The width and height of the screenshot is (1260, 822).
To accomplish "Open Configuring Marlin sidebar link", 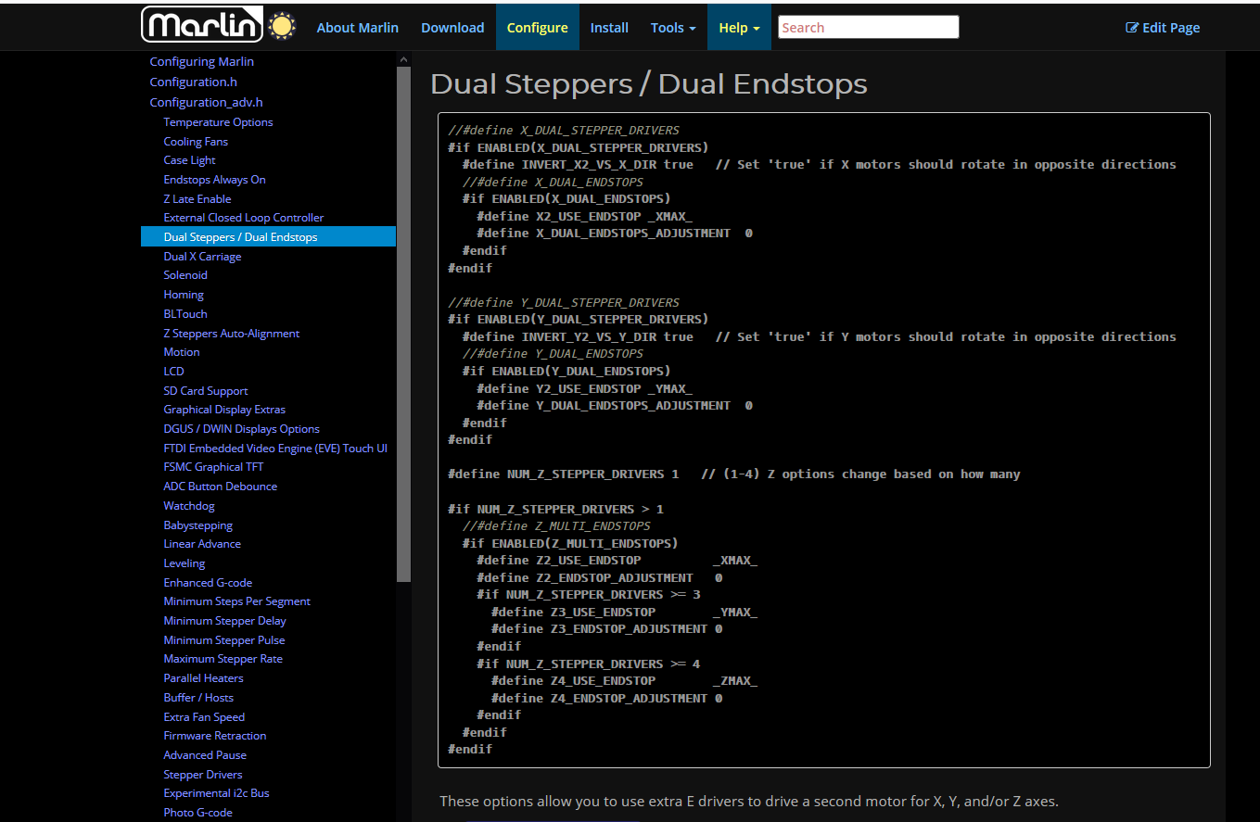I will [x=201, y=62].
